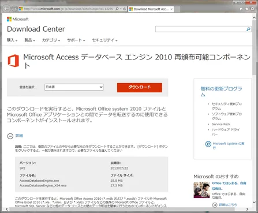
Task: Open browser tools gear icon
Action: tap(252, 9)
